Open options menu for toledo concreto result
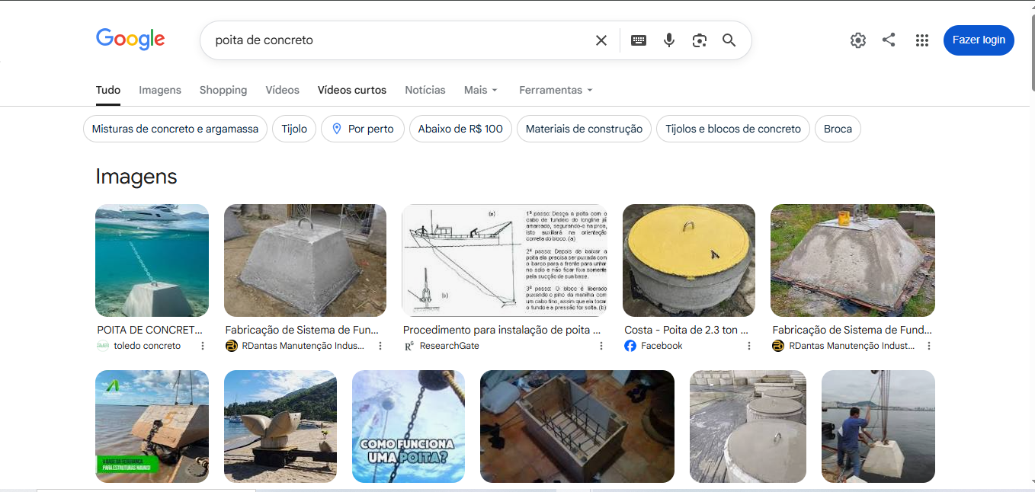This screenshot has height=492, width=1035. tap(203, 346)
